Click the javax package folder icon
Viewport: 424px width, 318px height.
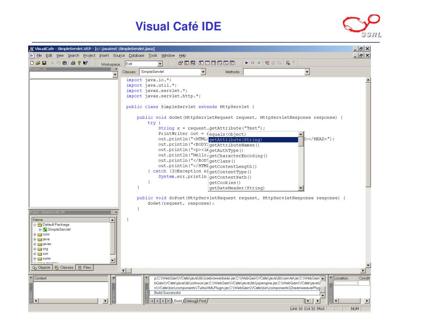[39, 244]
